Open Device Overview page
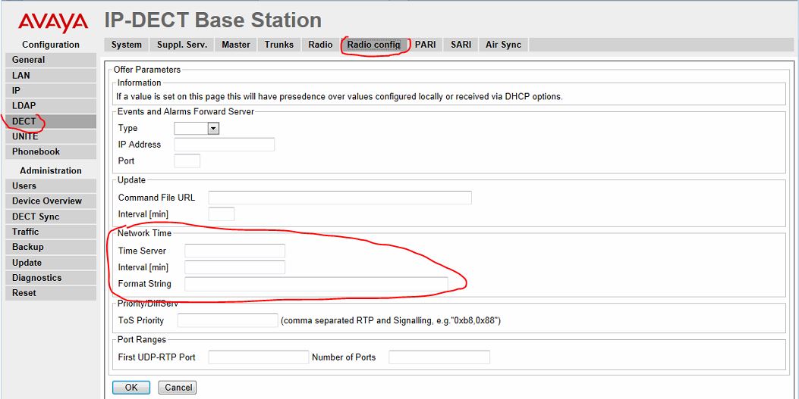Screen dimensions: 799x399 coord(50,201)
